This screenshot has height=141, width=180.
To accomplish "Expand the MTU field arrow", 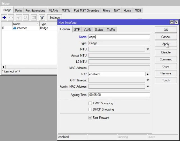I will (x=148, y=49).
